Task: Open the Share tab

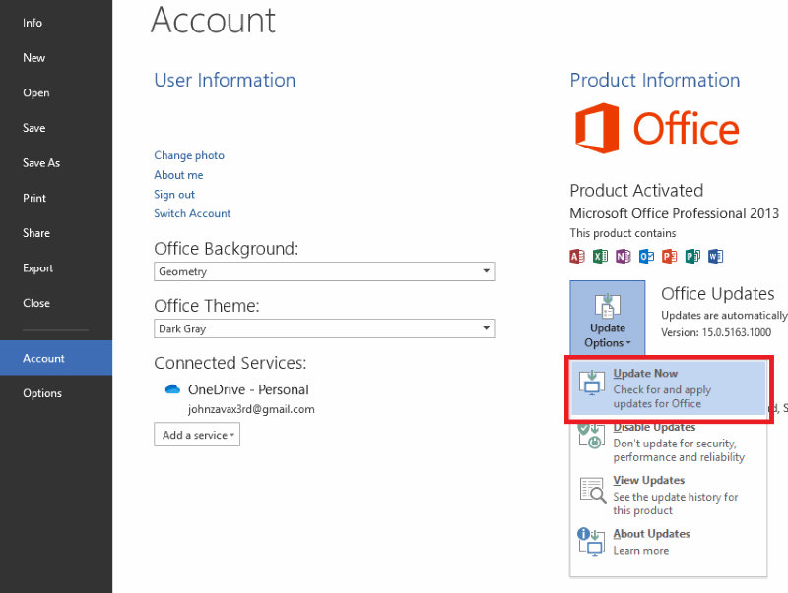Action: 56,233
